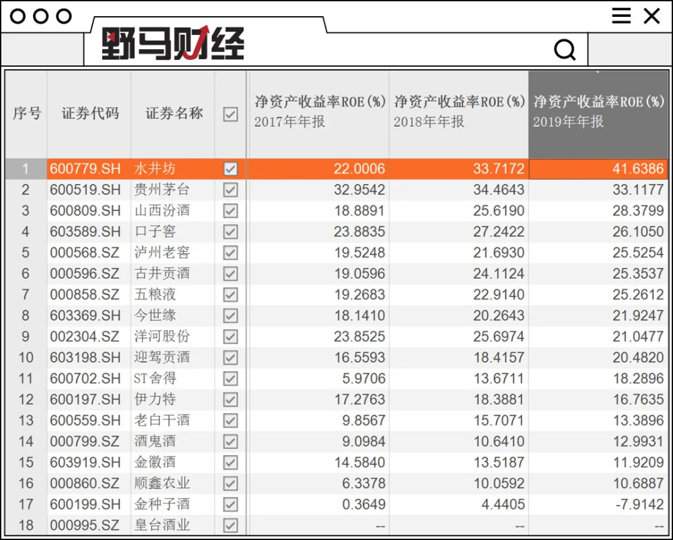Toggle the checkbox for 五粮液

coord(230,295)
